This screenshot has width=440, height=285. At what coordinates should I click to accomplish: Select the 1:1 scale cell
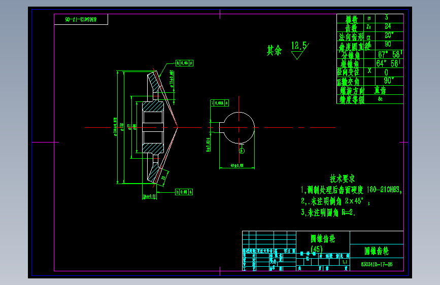click(345, 262)
